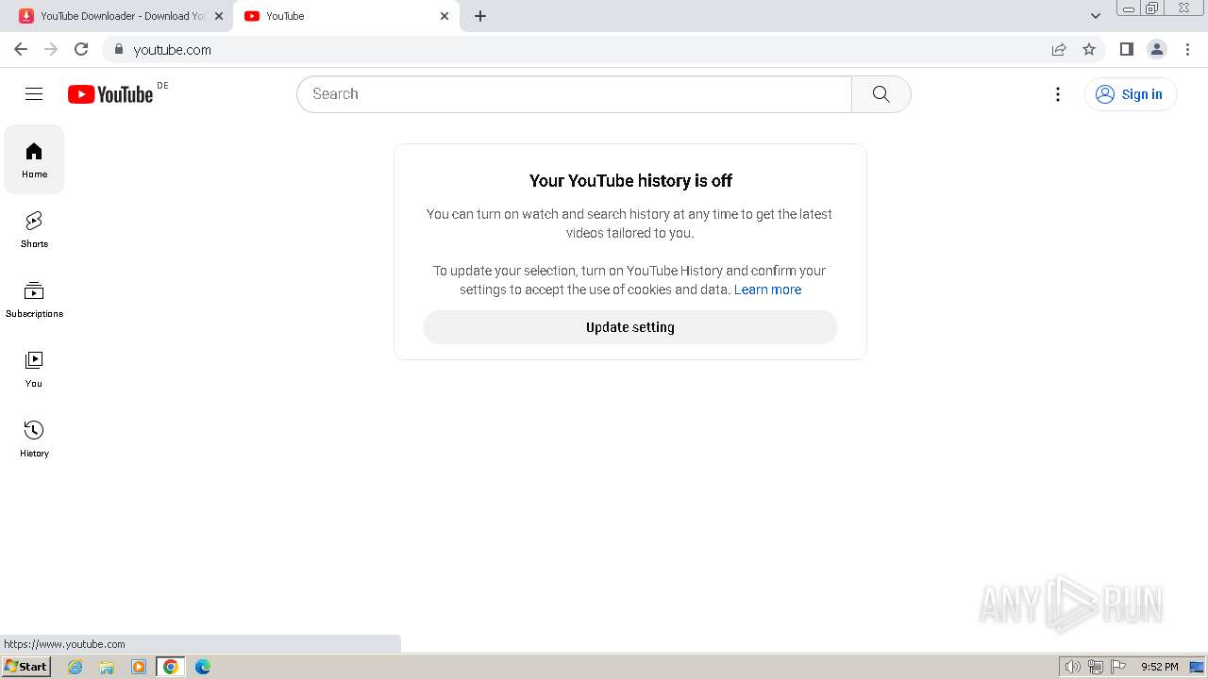Open Microsoft Edge from taskbar
The image size is (1208, 679).
coord(203,667)
